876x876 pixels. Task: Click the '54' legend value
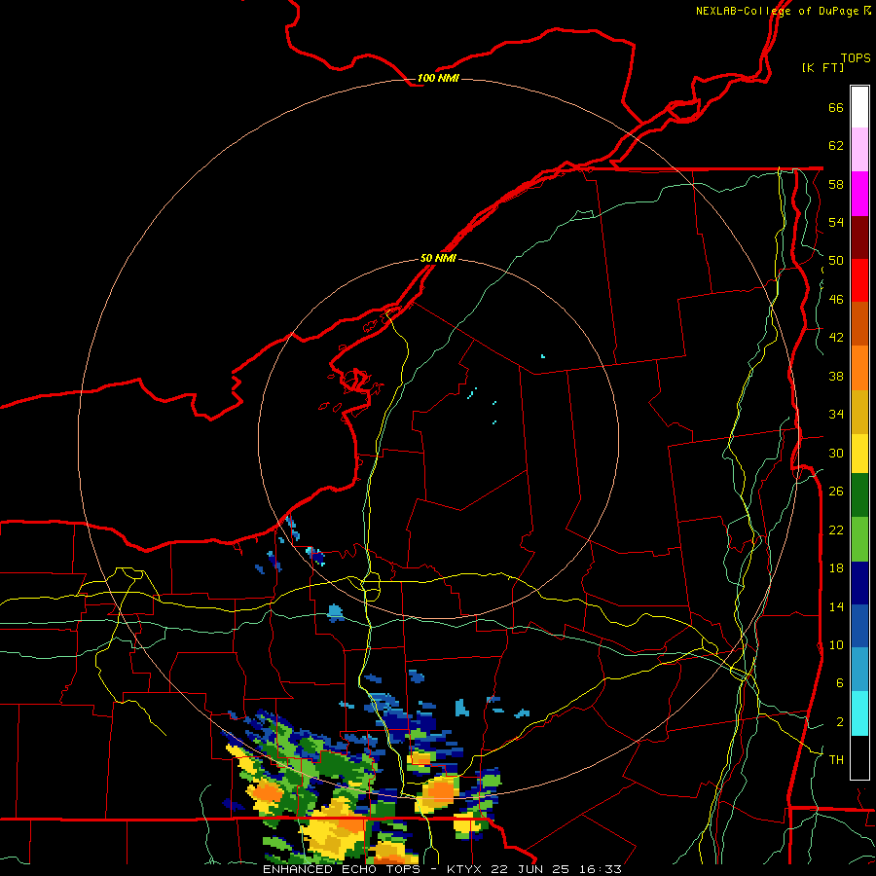pyautogui.click(x=836, y=222)
